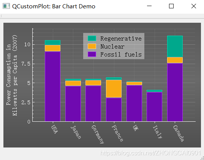Select USA fossil fuels purple bar

[52, 86]
